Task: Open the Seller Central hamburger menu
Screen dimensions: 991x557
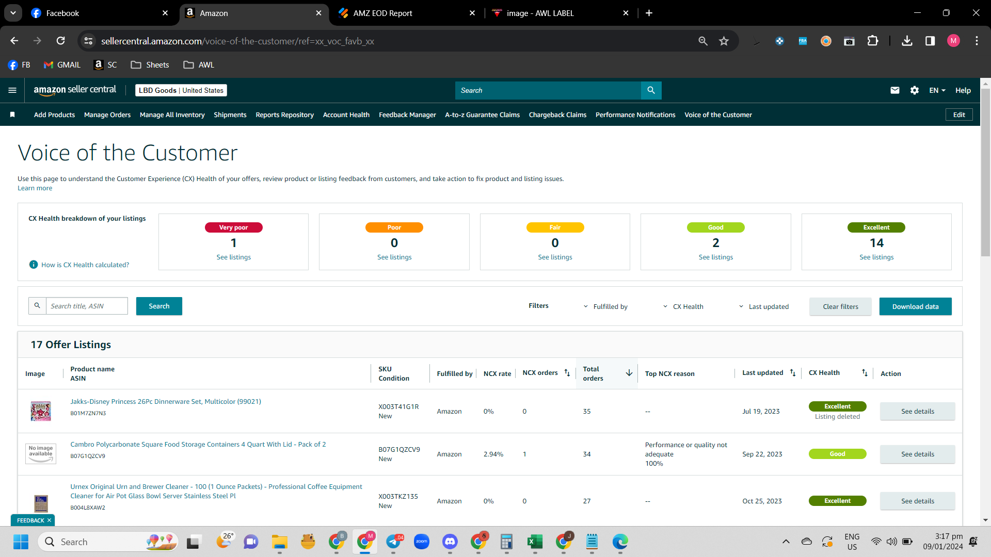Action: click(x=12, y=90)
